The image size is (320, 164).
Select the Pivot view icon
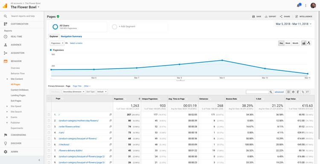(x=308, y=92)
